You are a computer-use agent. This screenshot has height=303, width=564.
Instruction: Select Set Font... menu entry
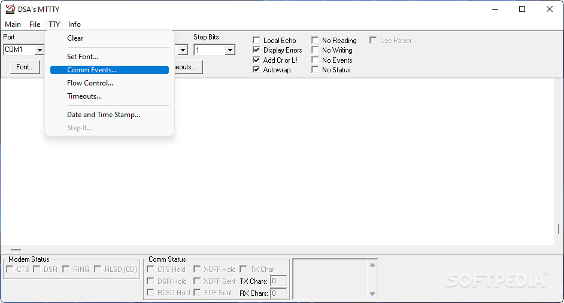110,57
